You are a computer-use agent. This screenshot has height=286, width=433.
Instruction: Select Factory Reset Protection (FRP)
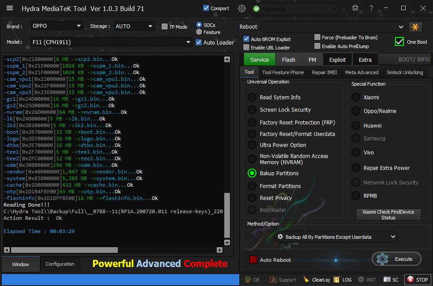pyautogui.click(x=252, y=122)
